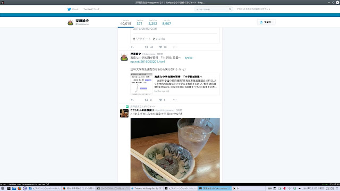Open the photo of bowl and glass
Image resolution: width=340 pixels, height=191 pixels.
click(x=175, y=150)
